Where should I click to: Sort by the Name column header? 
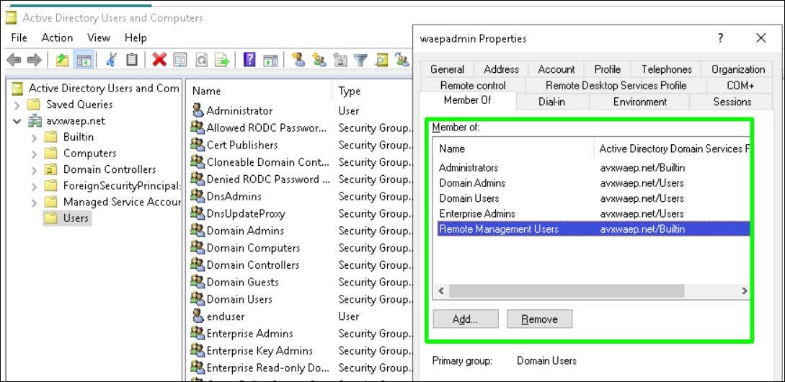(x=259, y=91)
